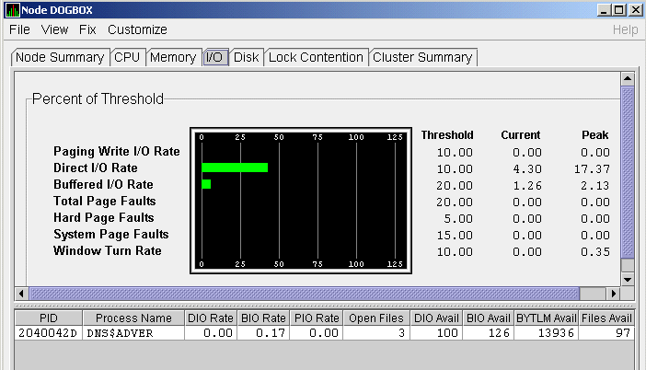This screenshot has width=646, height=370.
Task: Open the View menu
Action: pos(54,29)
